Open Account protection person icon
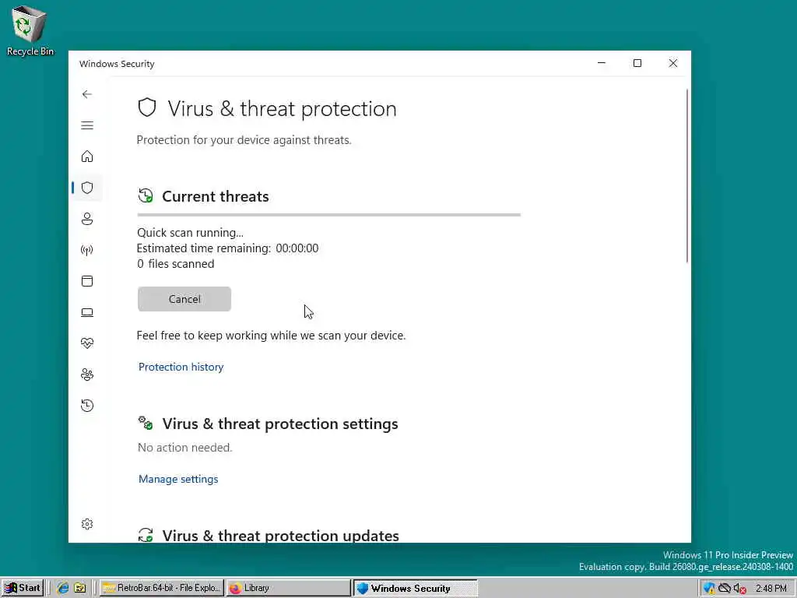Viewport: 797px width, 598px height. point(87,219)
